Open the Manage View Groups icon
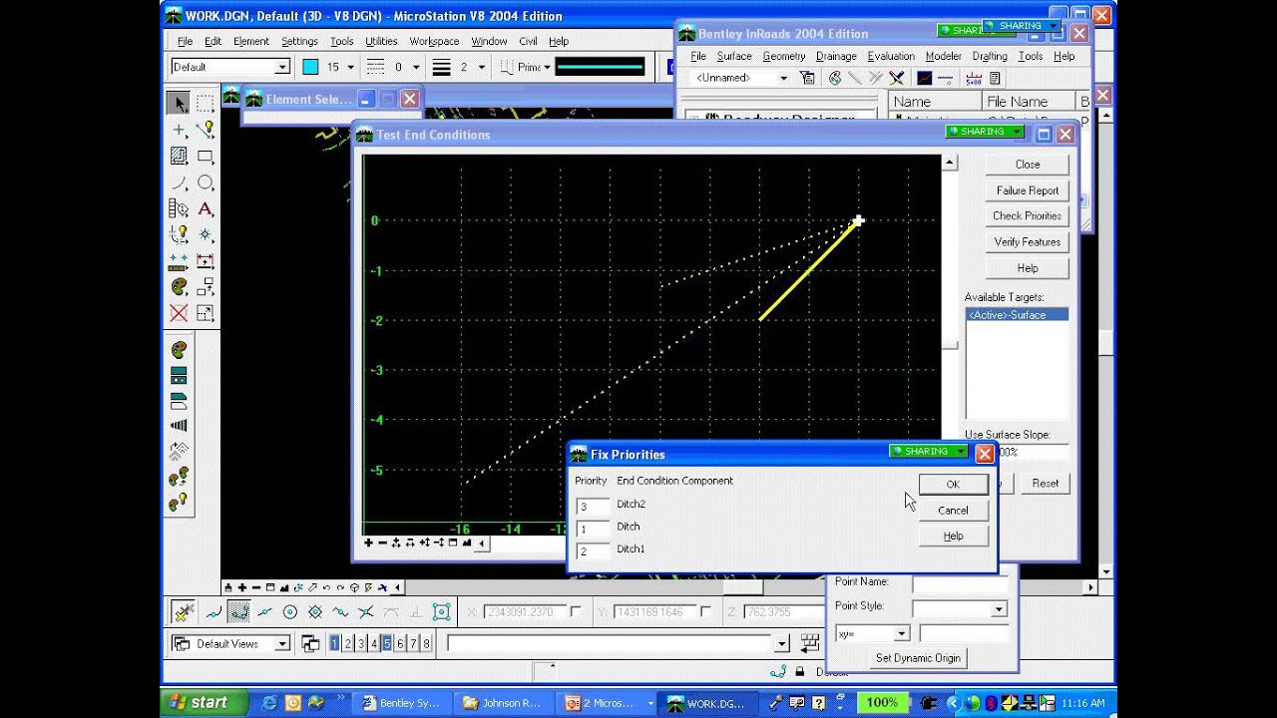 (310, 644)
